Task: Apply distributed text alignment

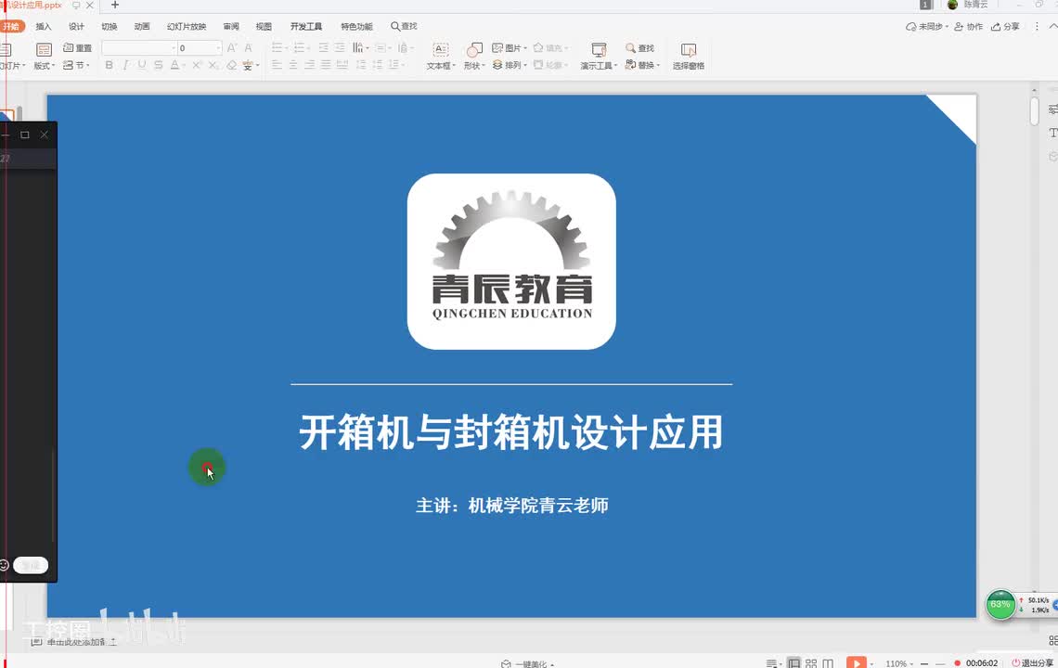Action: [342, 65]
